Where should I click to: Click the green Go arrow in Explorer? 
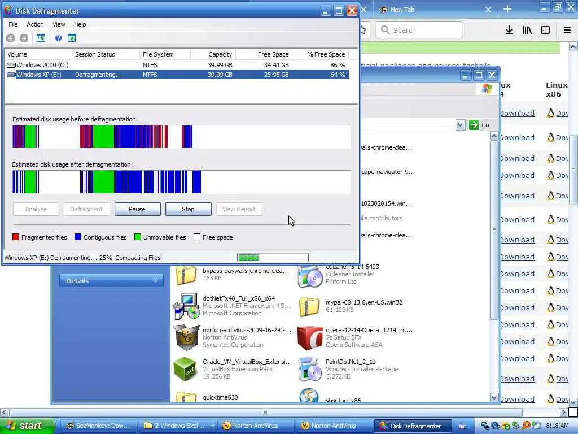[x=474, y=125]
